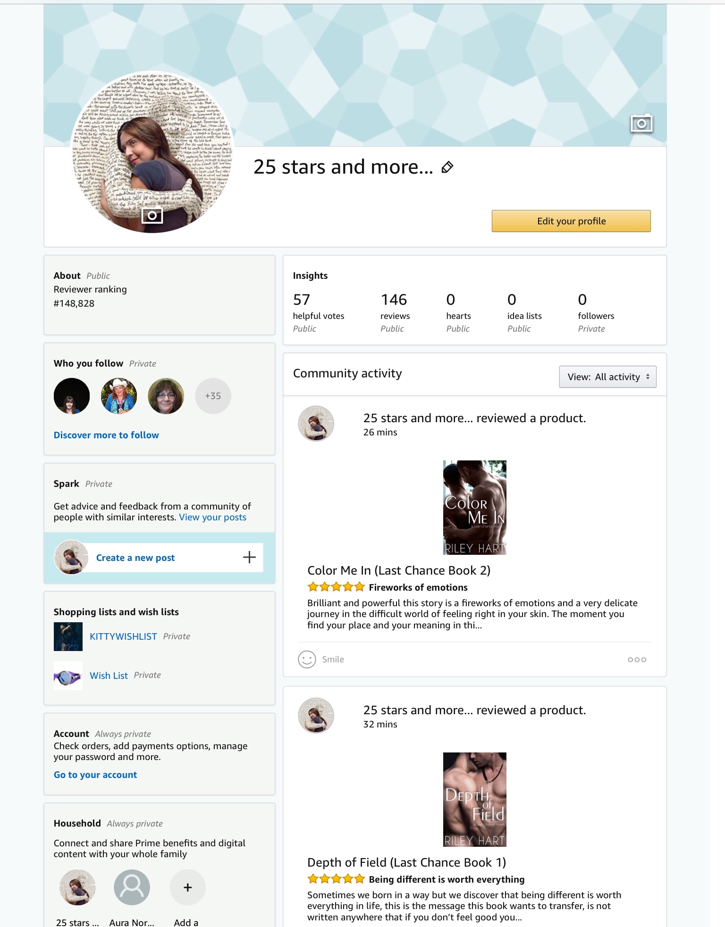Open Color Me In book cover
Viewport: 725px width, 927px height.
coord(475,508)
